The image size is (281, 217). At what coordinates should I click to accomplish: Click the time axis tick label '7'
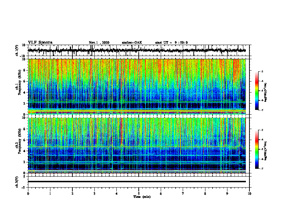pos(183,194)
